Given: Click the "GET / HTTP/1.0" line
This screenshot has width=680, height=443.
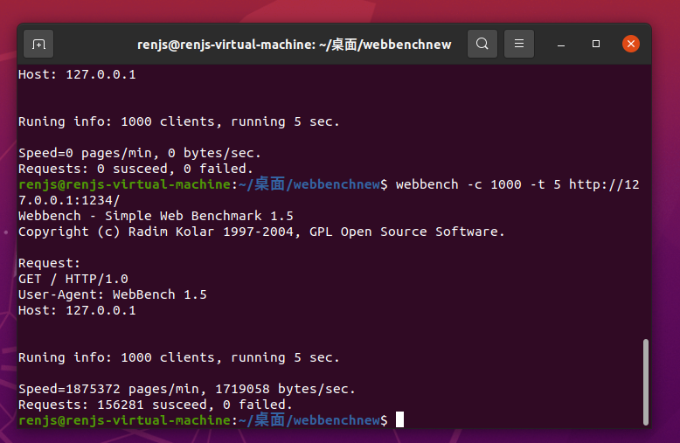Looking at the screenshot, I should click(x=73, y=279).
